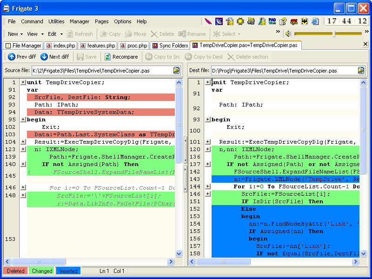Click the red feather quill toolbar icon
Screen dimensions: 372x279
pos(208,21)
